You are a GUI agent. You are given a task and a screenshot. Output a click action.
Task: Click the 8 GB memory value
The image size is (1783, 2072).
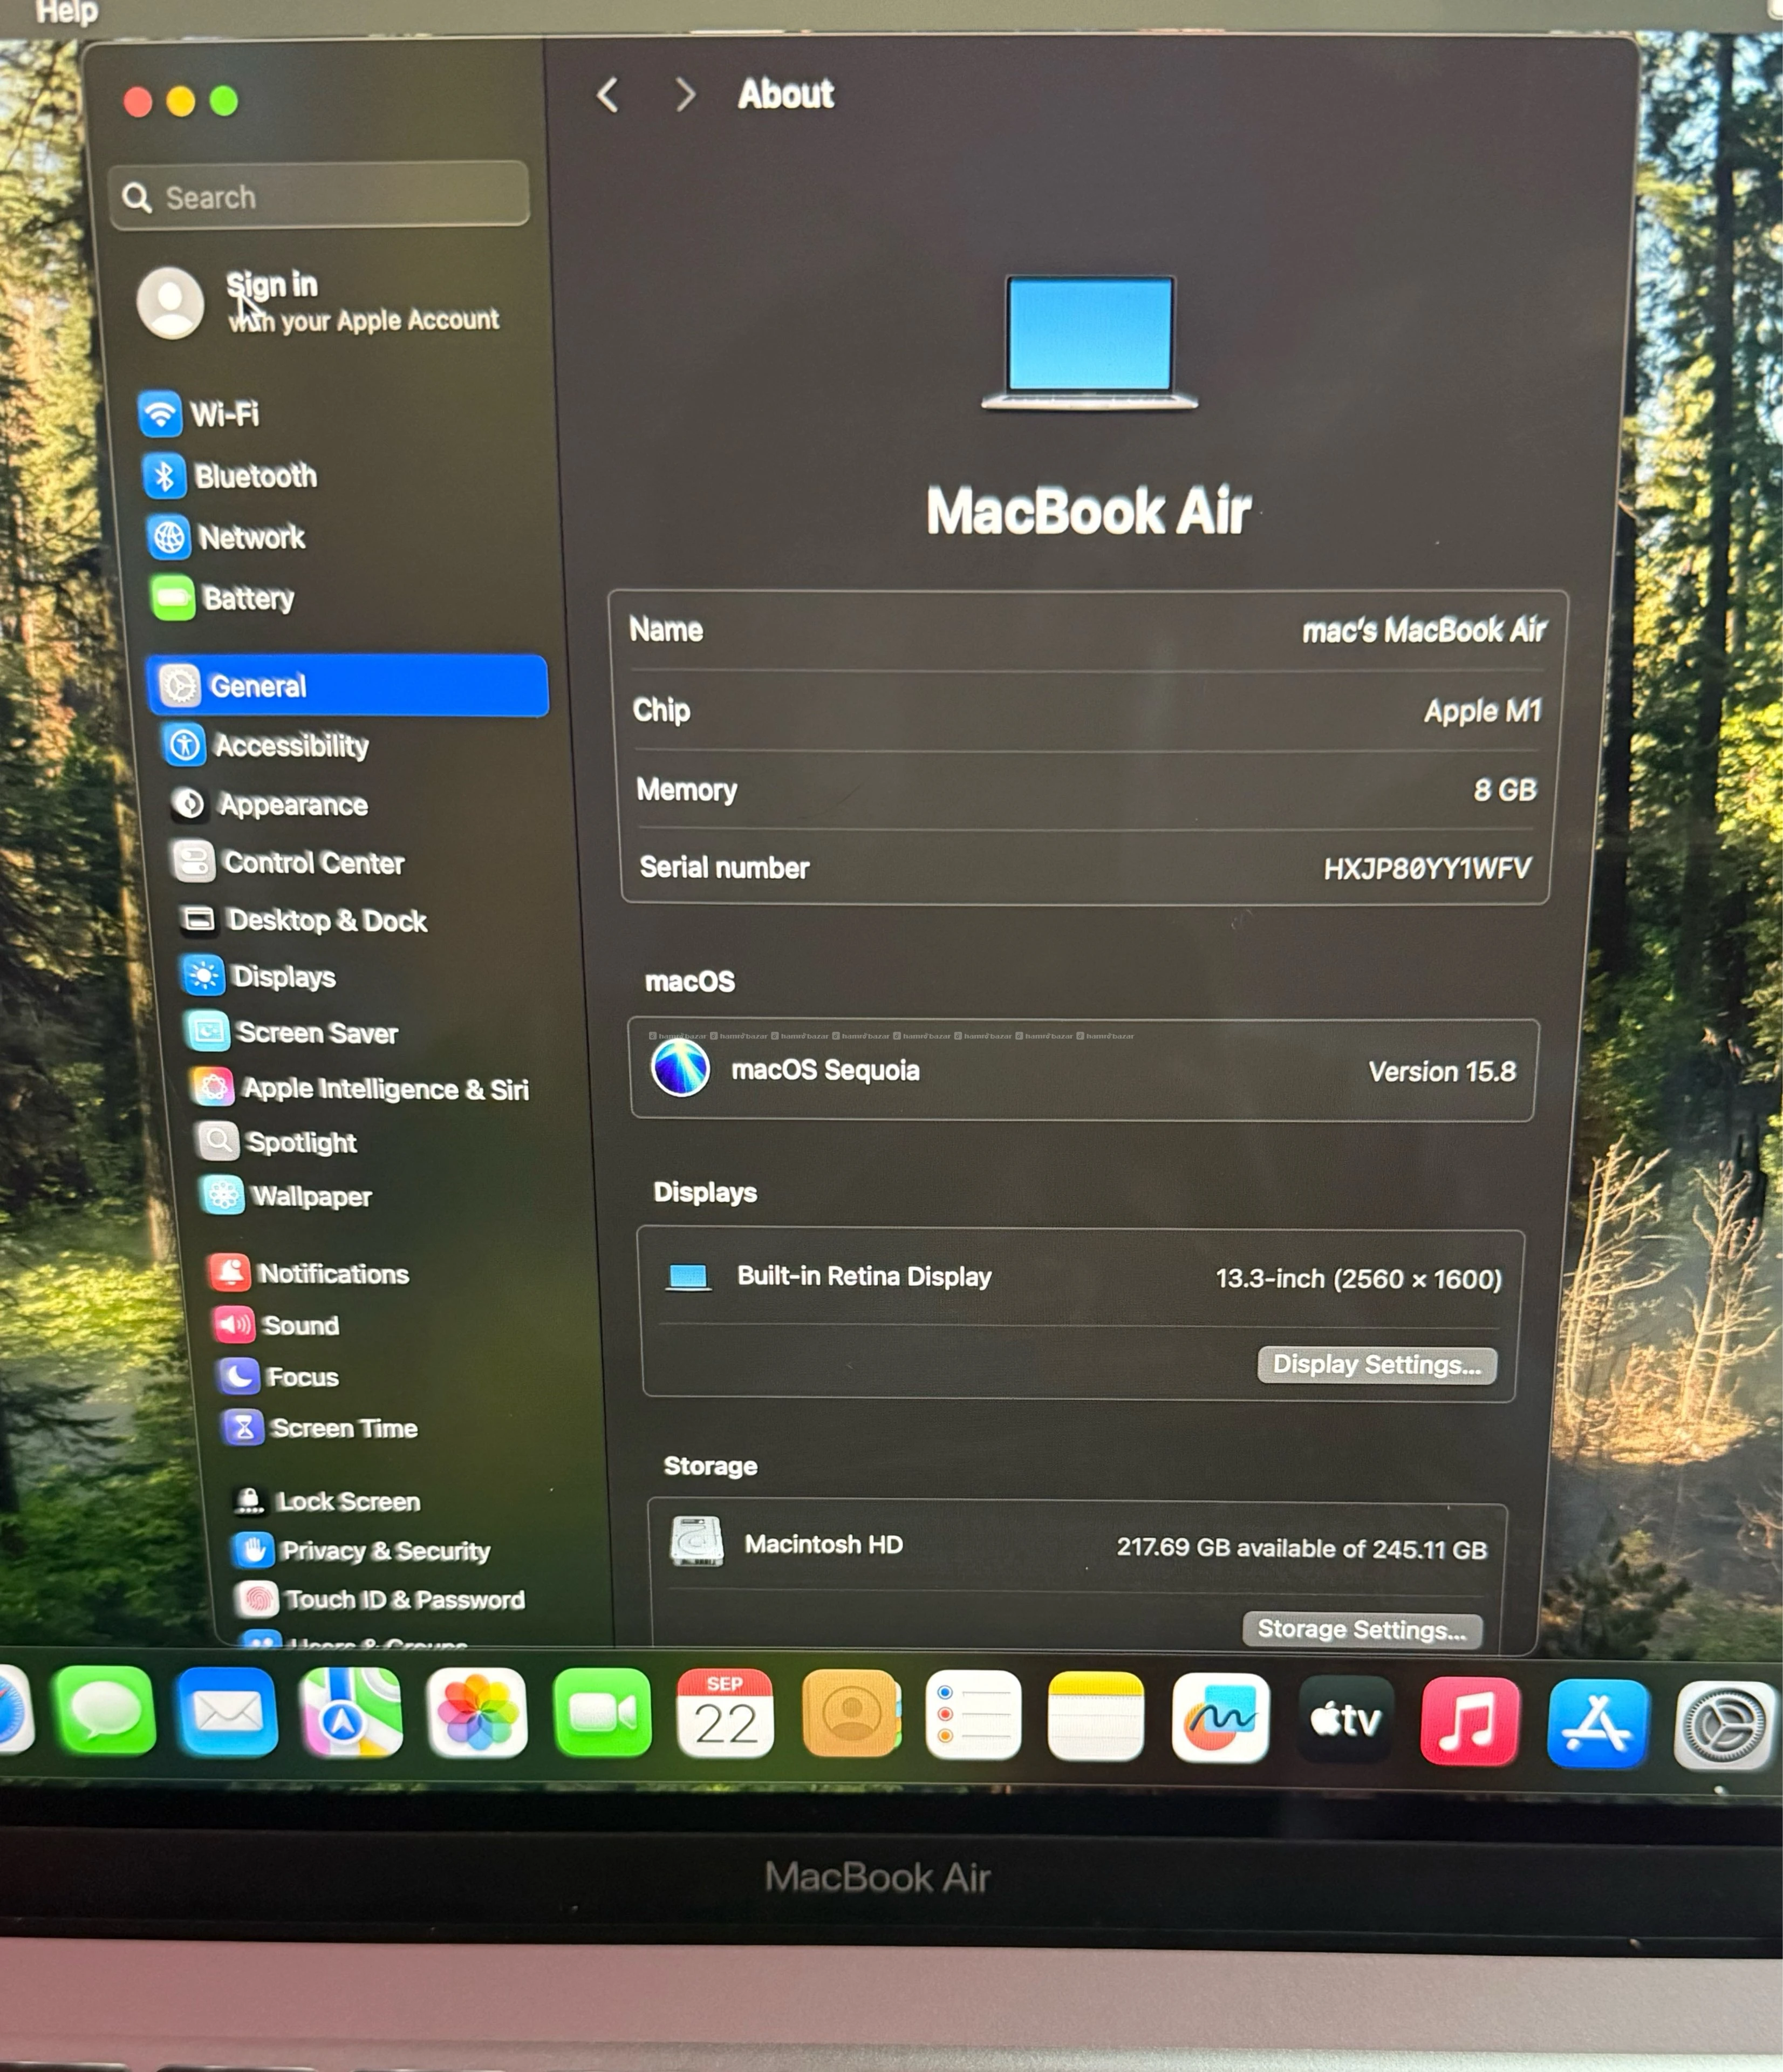(1505, 790)
